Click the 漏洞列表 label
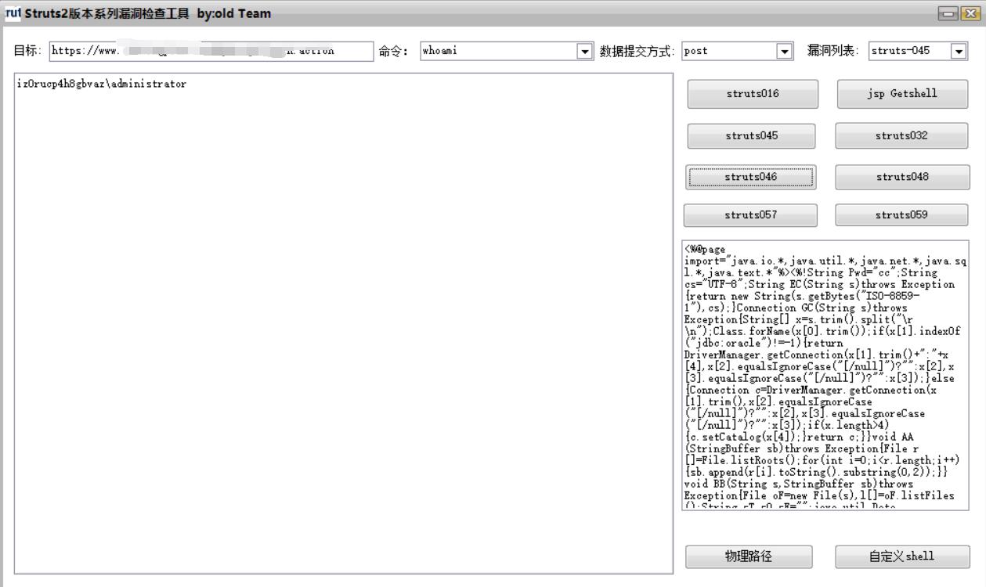This screenshot has width=986, height=587. (833, 51)
